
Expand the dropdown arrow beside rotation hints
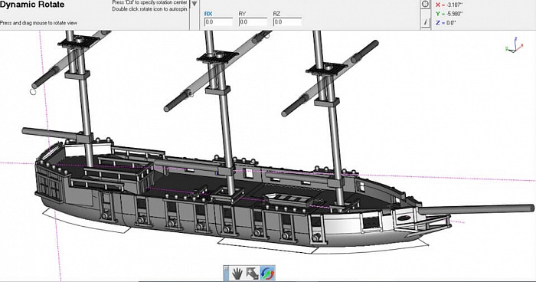[x=194, y=4]
